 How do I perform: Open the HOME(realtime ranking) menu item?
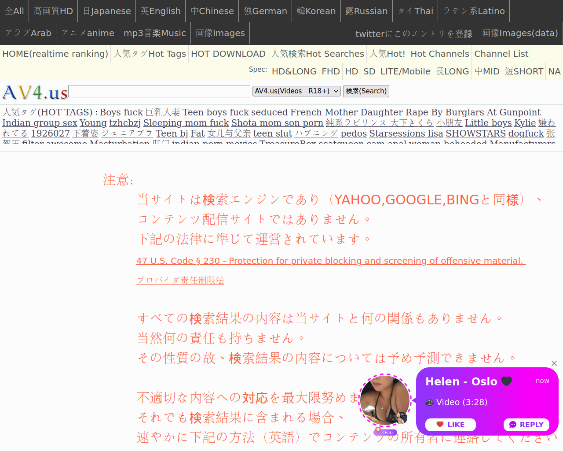pyautogui.click(x=55, y=54)
